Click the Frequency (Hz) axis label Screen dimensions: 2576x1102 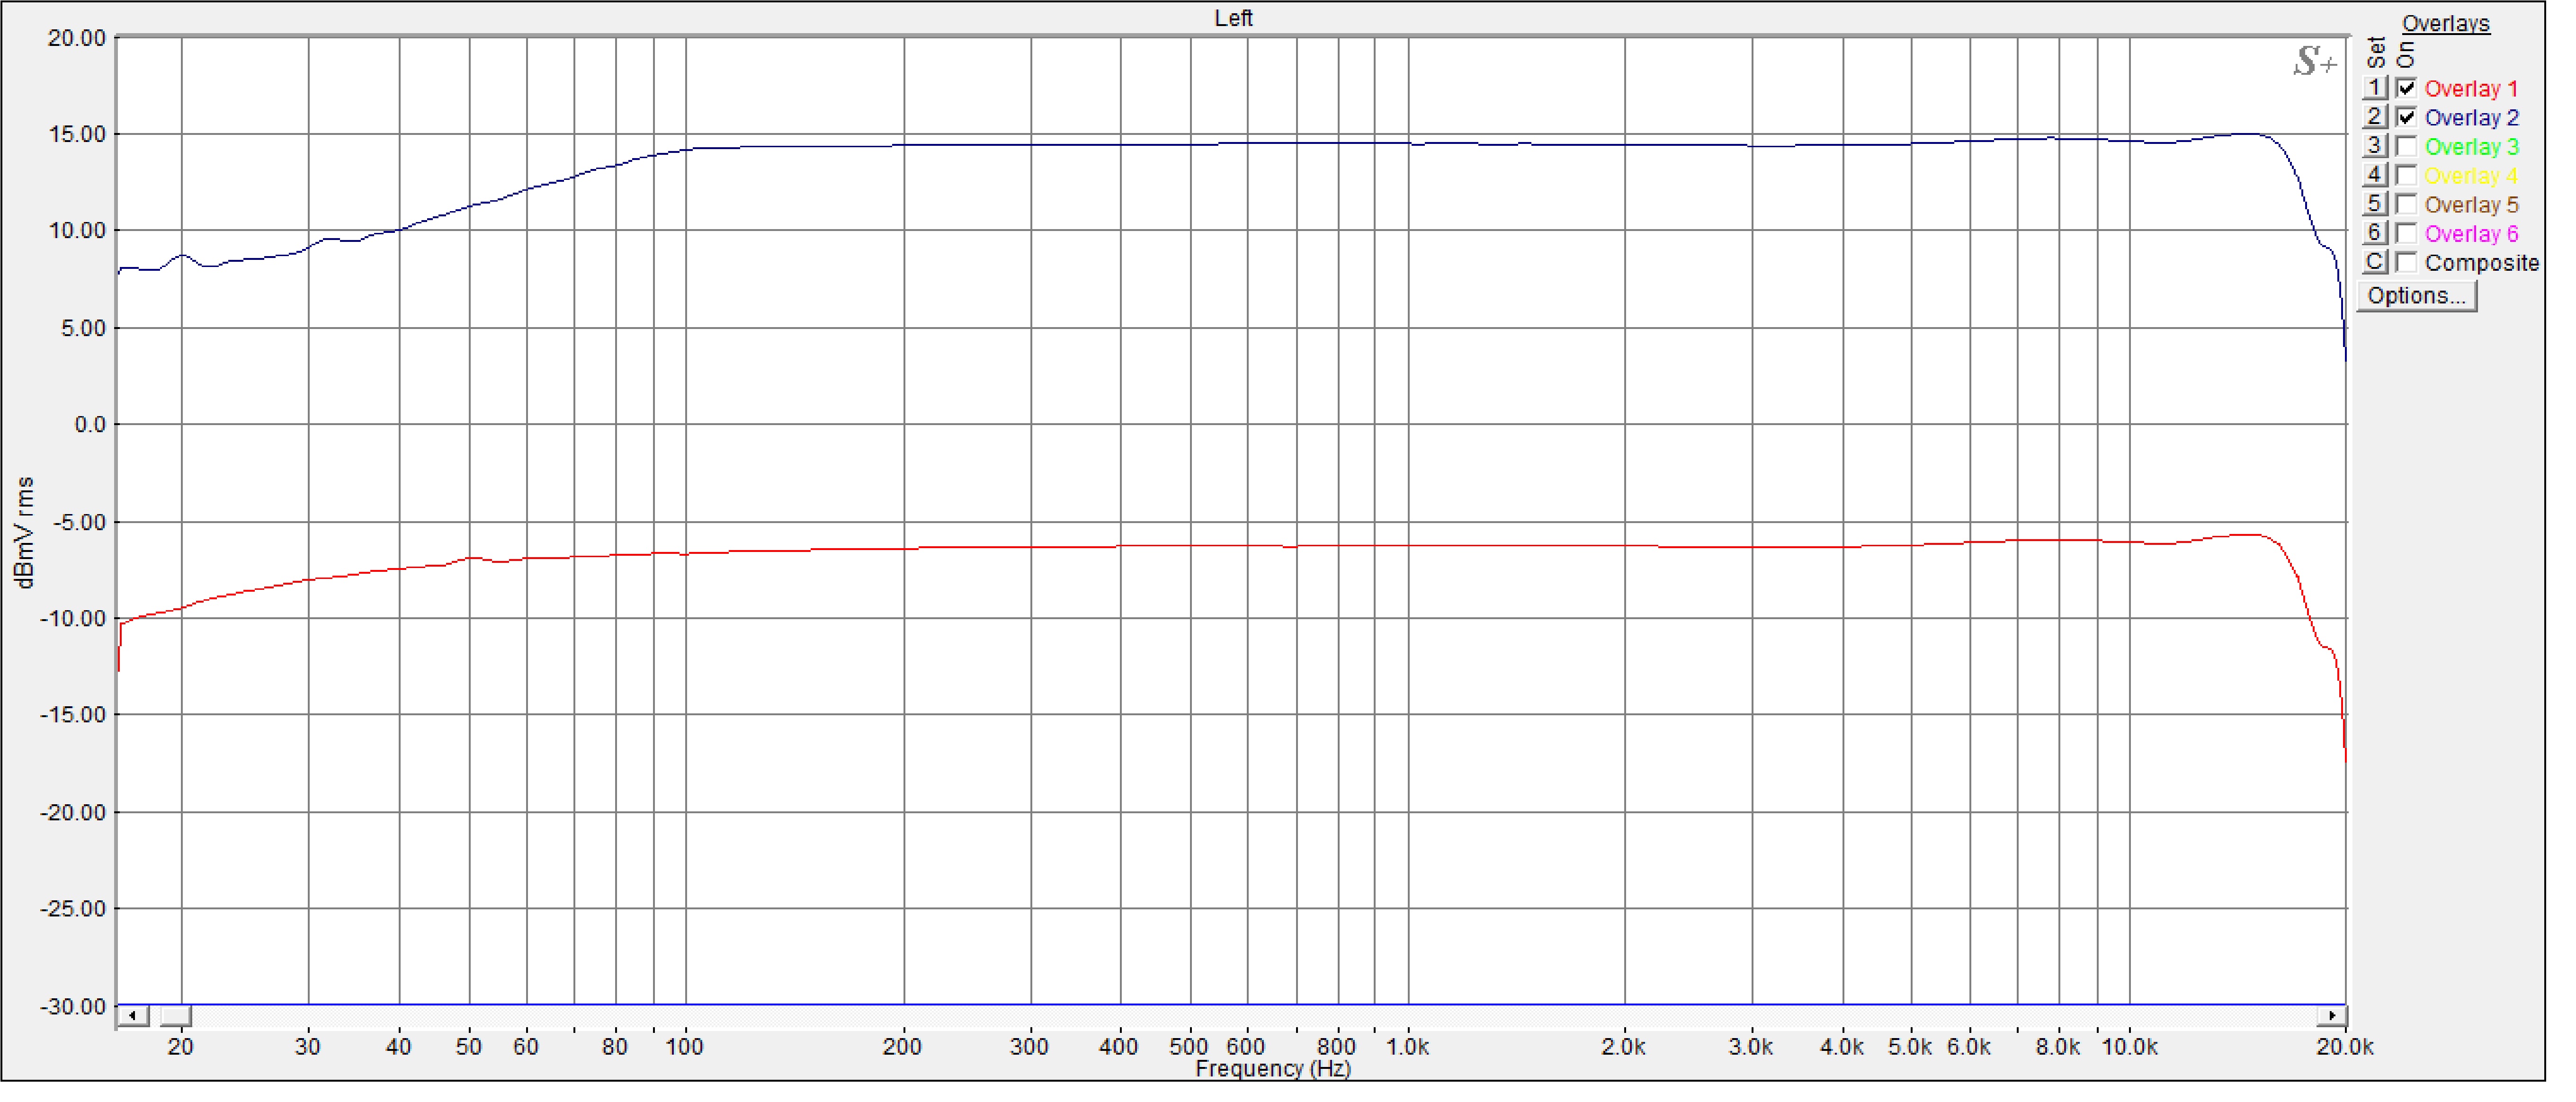pyautogui.click(x=1273, y=1069)
